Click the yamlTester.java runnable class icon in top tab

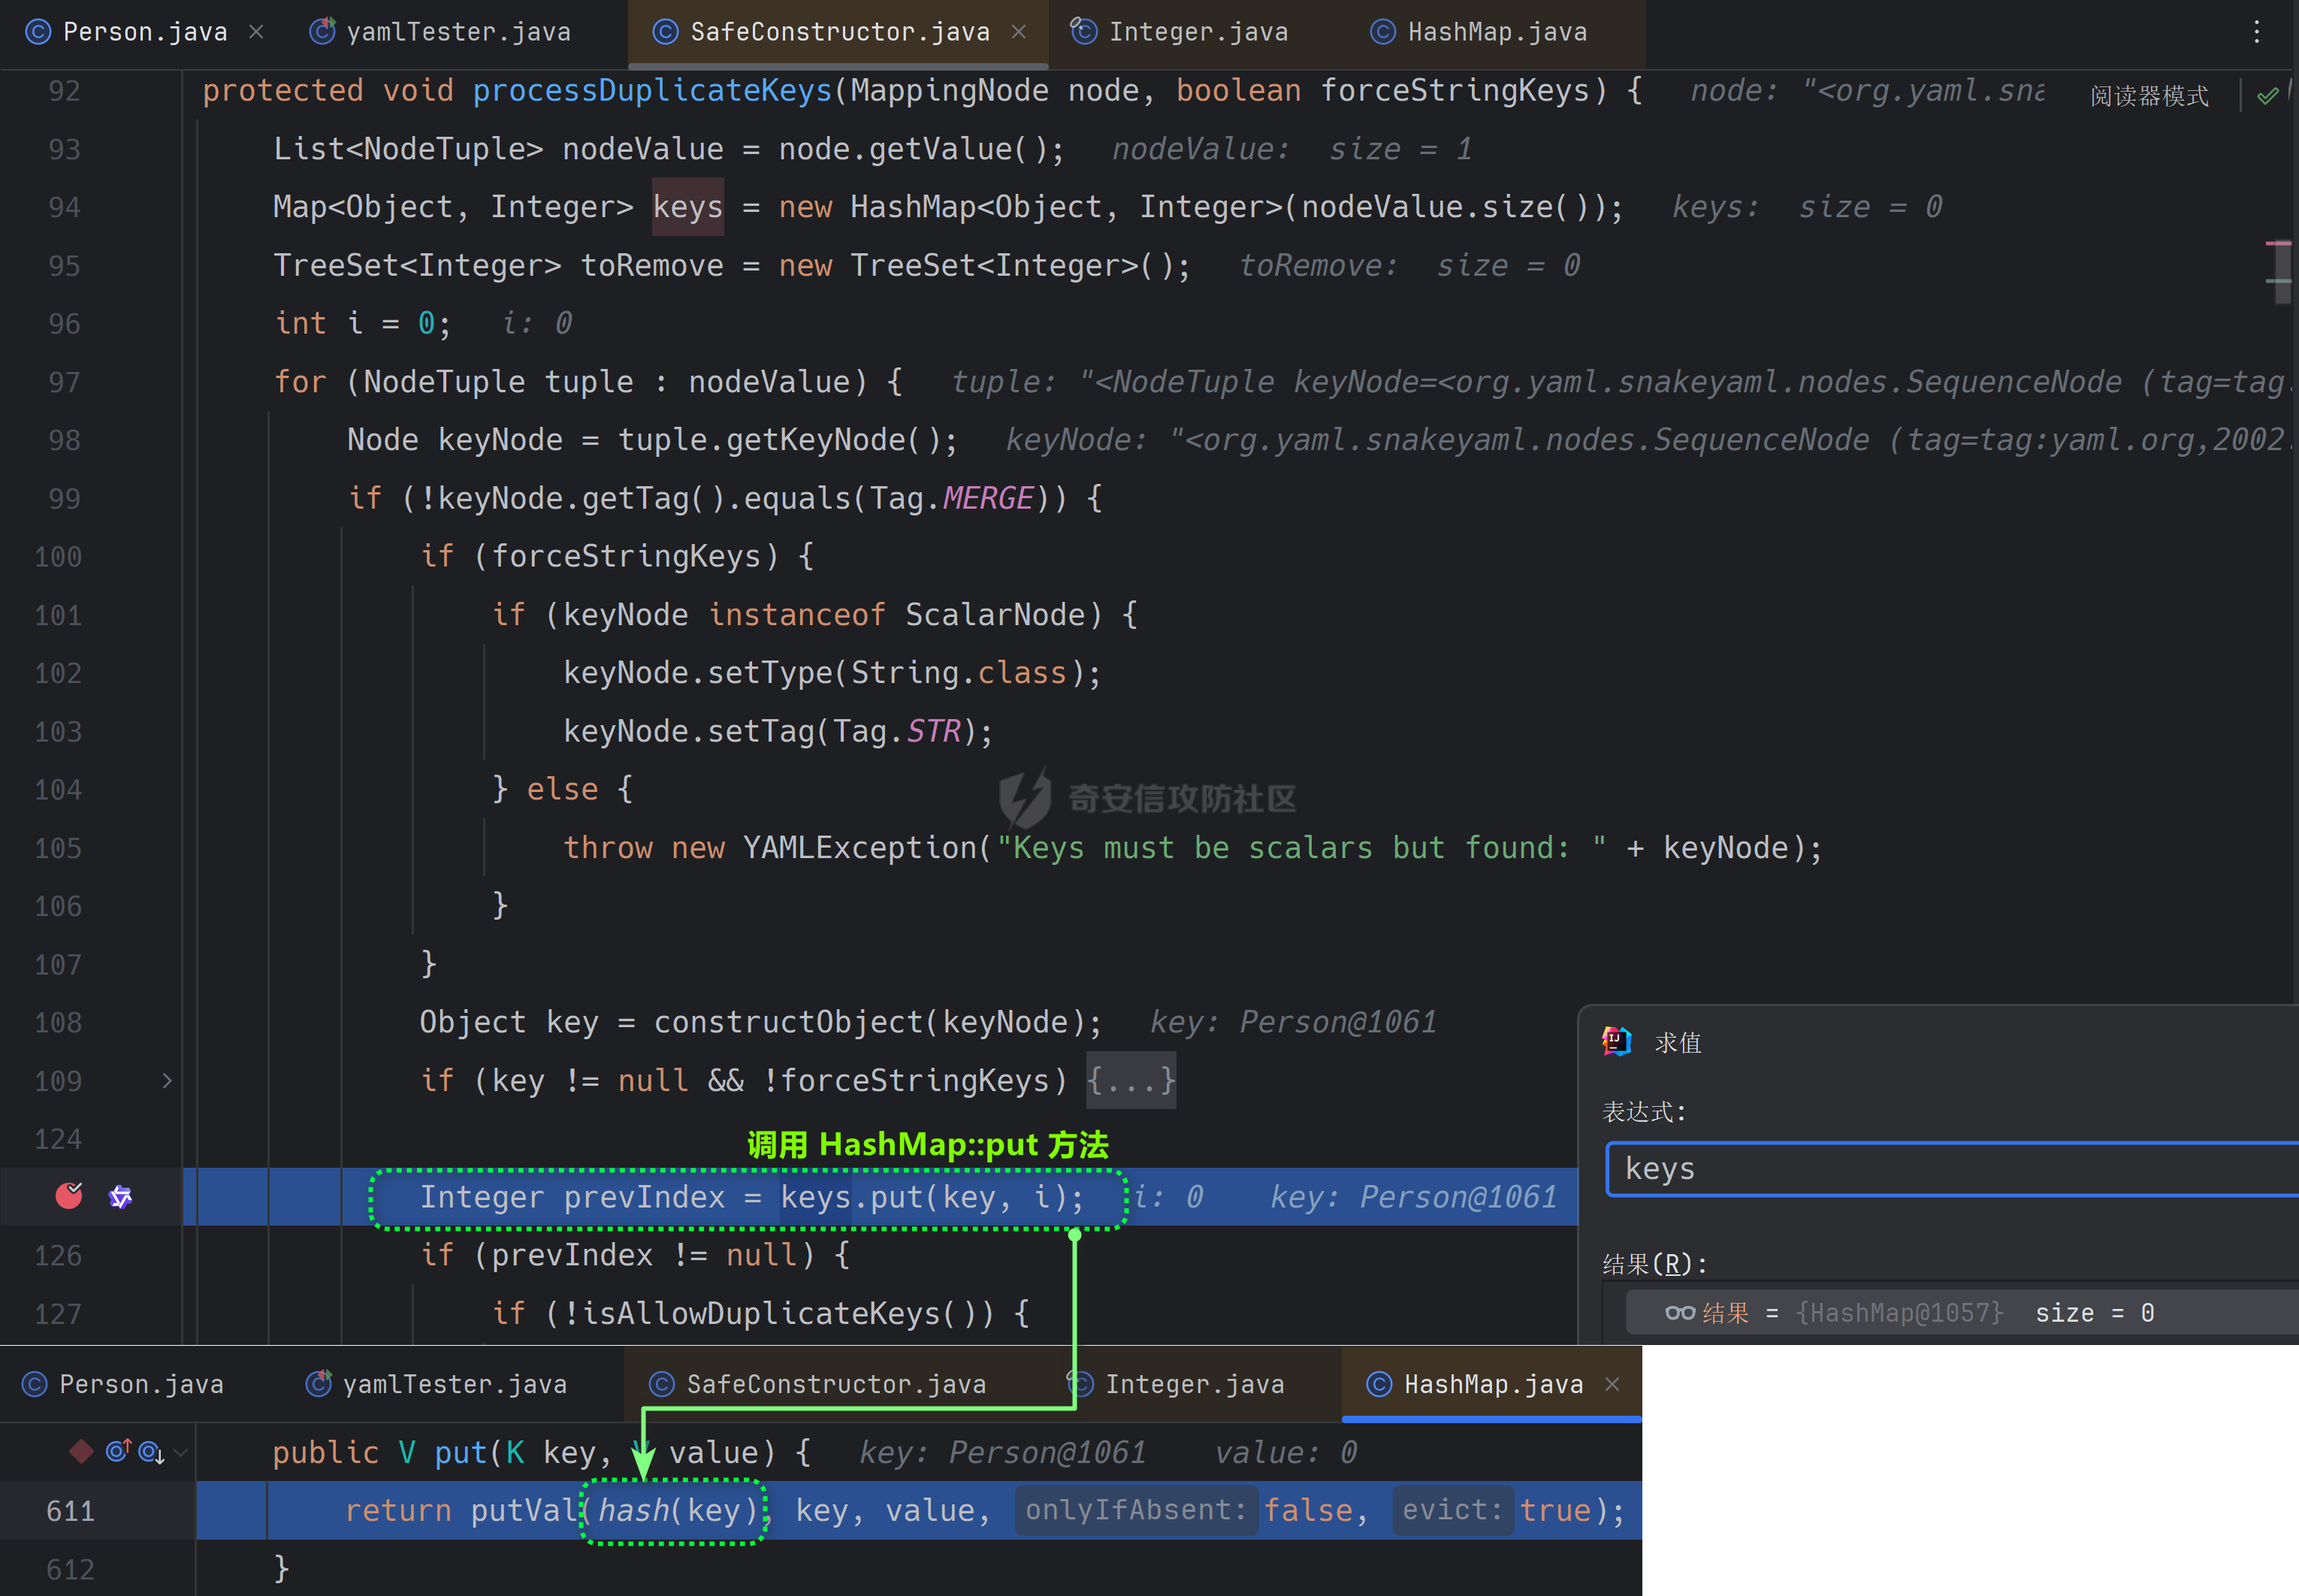[322, 32]
